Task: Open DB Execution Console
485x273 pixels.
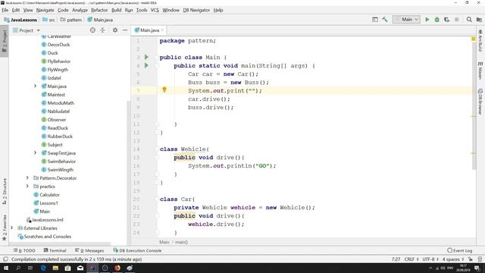Action: pyautogui.click(x=137, y=250)
